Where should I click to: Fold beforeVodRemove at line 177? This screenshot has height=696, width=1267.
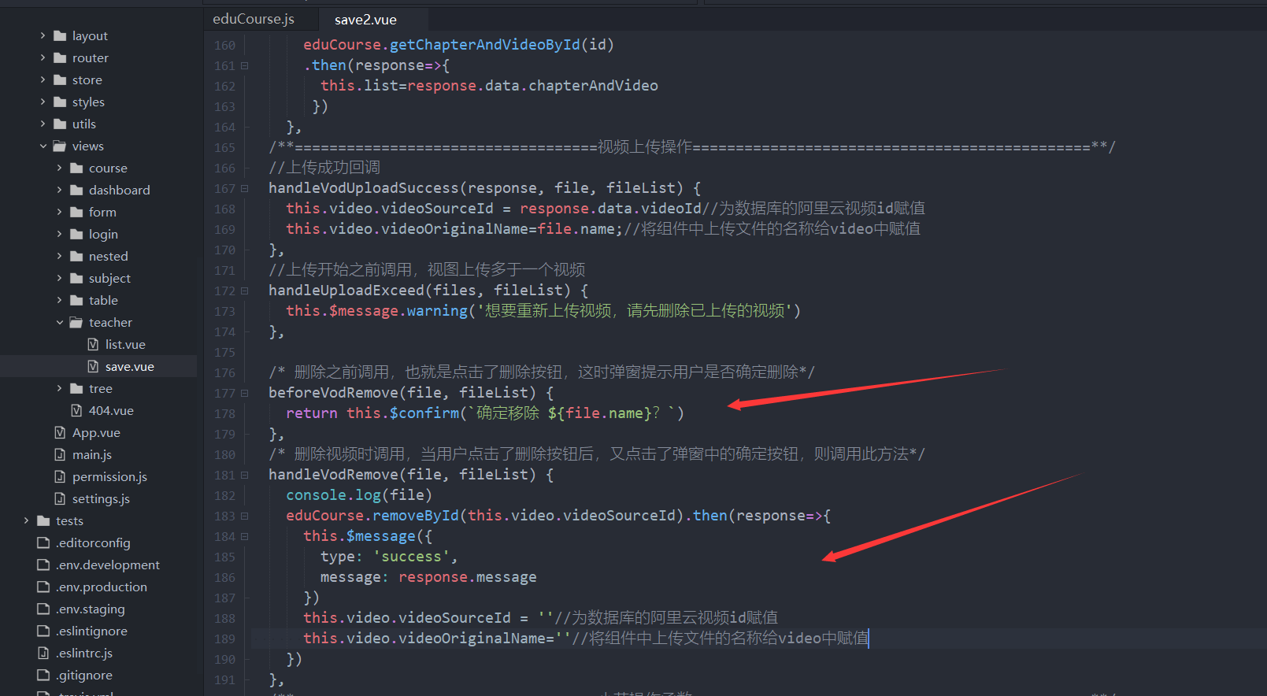245,393
